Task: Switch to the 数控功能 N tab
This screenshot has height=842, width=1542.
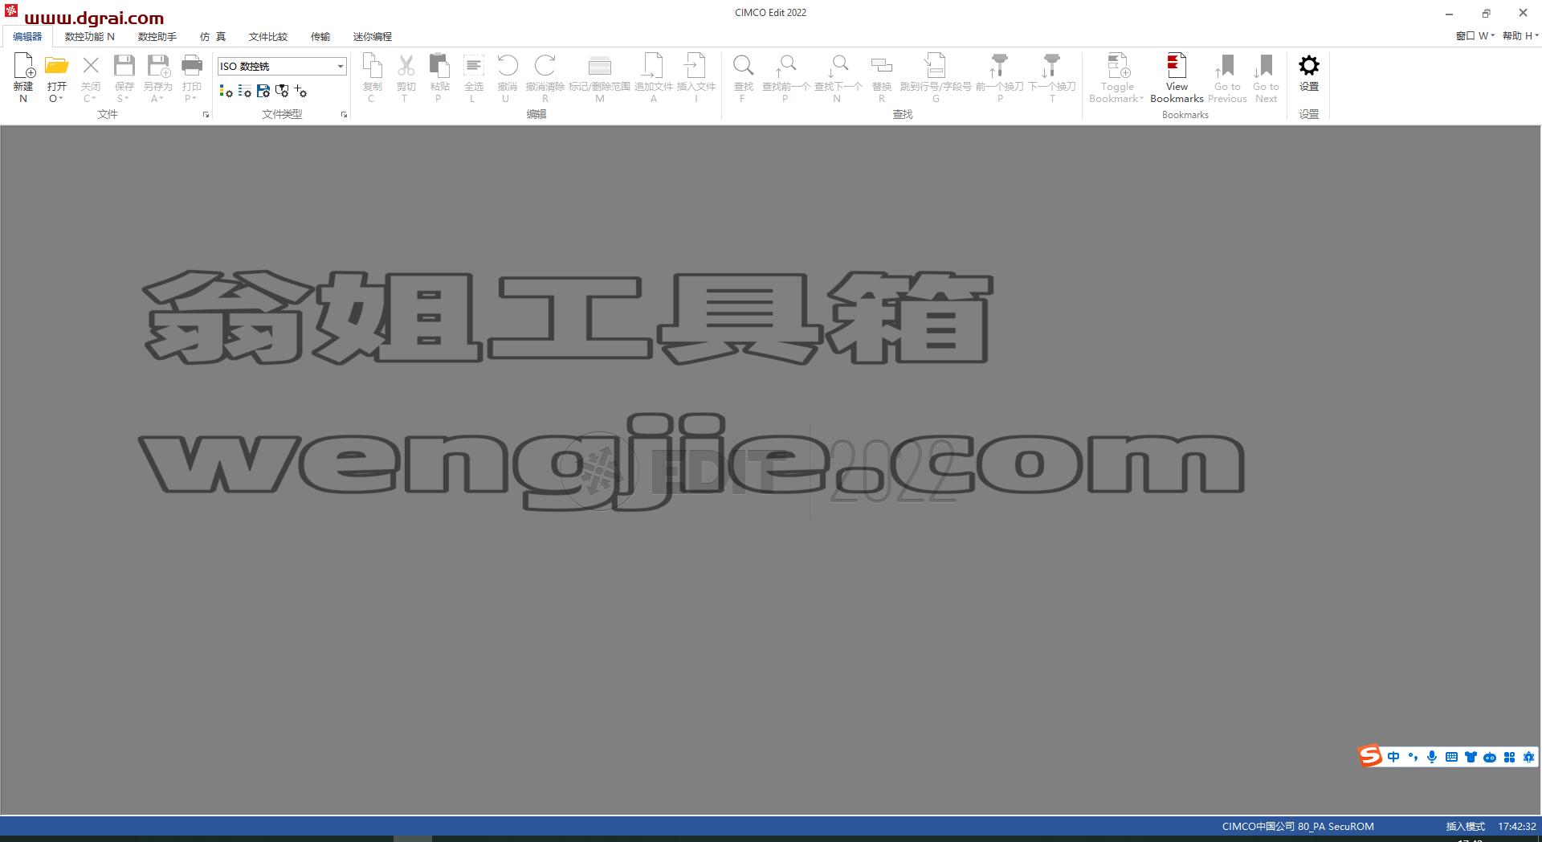Action: (90, 37)
